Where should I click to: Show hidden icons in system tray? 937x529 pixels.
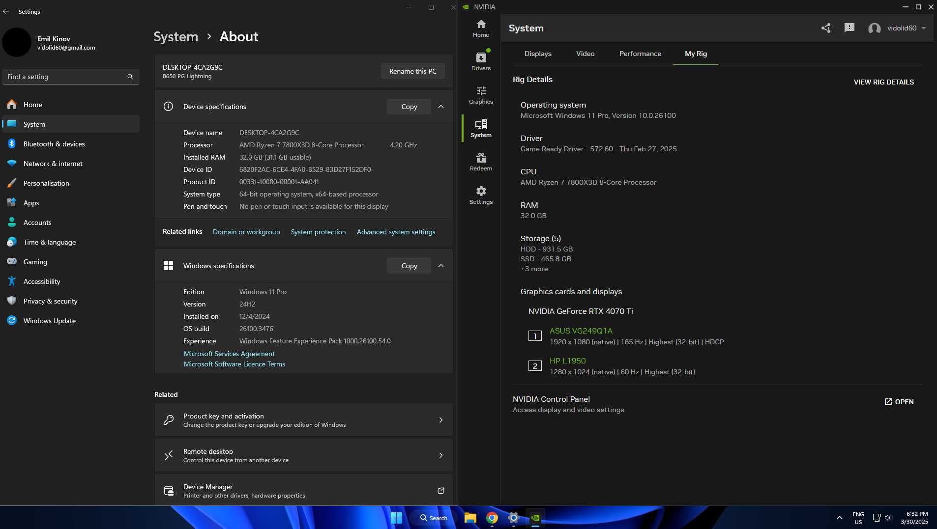click(840, 518)
